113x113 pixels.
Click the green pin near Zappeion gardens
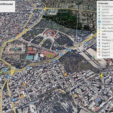point(59,45)
